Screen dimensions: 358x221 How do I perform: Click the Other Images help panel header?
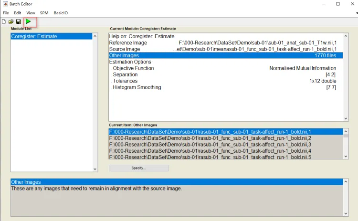click(x=177, y=182)
